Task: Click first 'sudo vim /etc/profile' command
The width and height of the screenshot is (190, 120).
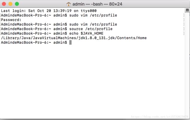Action: 93,15
